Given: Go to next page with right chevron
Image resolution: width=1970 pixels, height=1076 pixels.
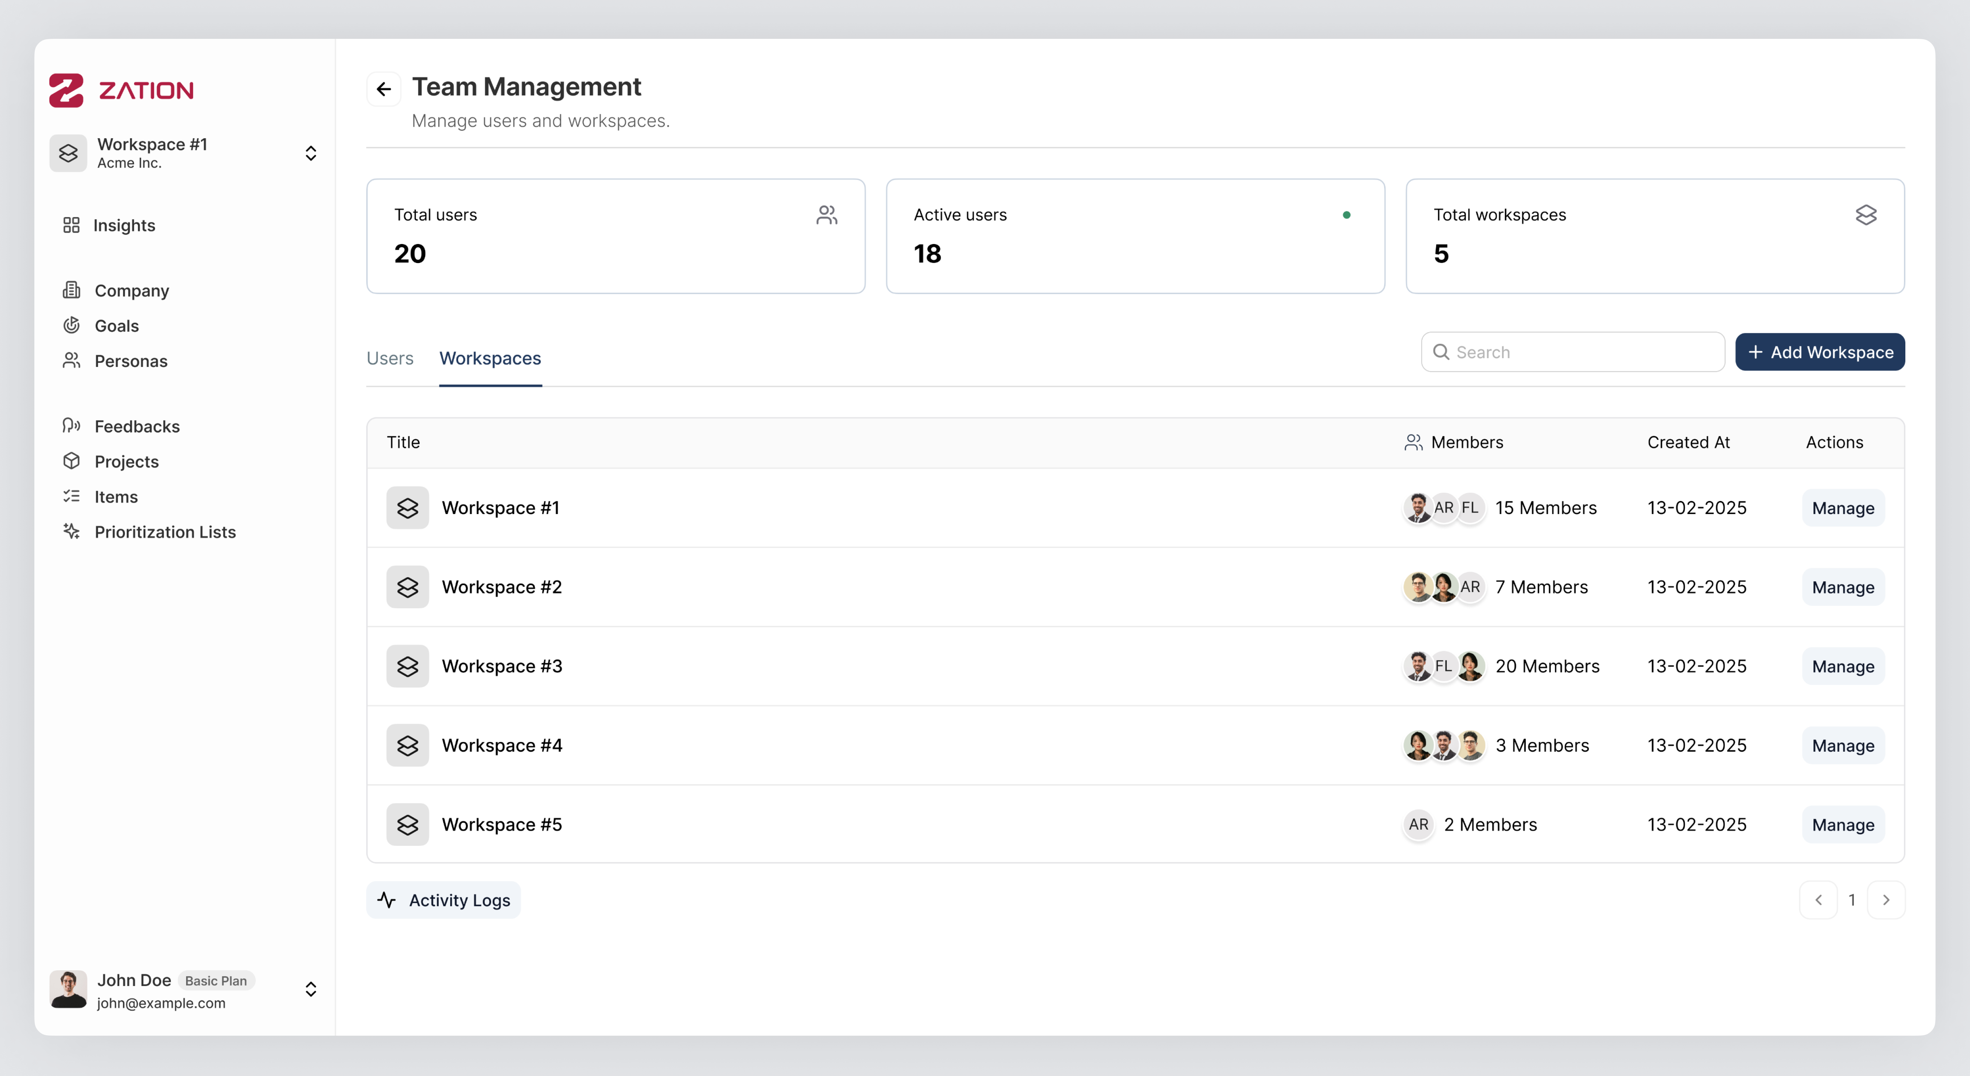Looking at the screenshot, I should (1886, 900).
